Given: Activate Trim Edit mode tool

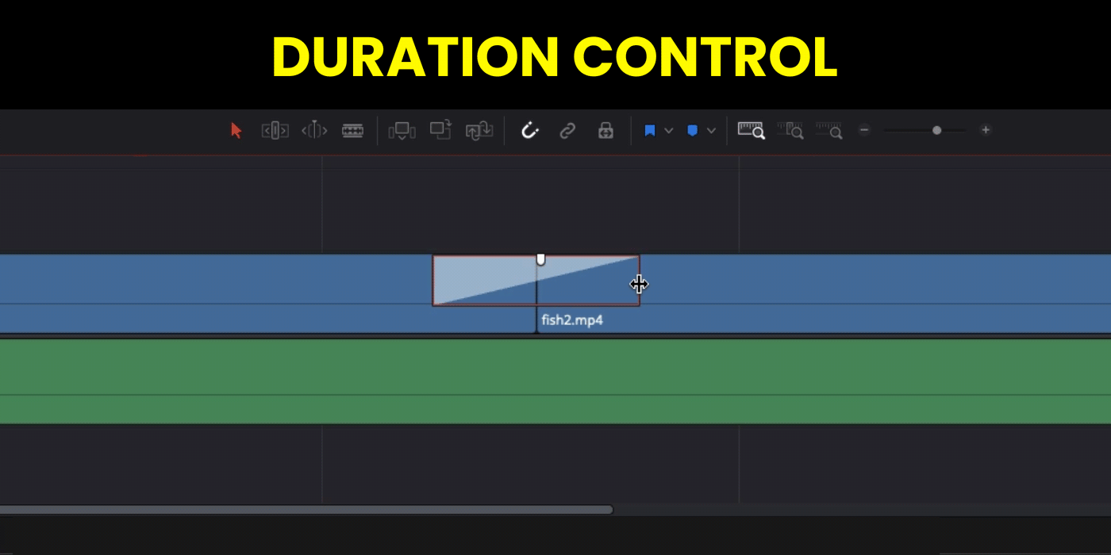Looking at the screenshot, I should 275,131.
